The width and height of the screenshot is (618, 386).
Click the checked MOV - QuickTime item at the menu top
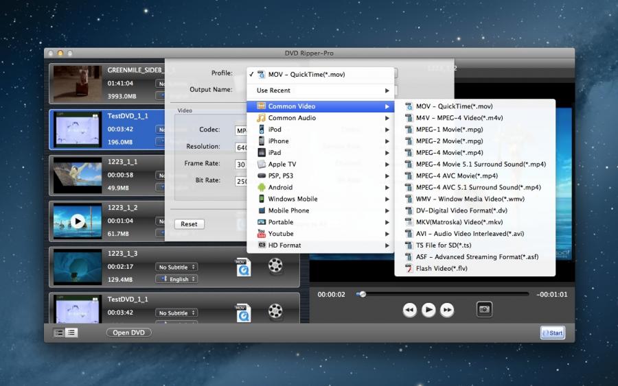[x=321, y=74]
